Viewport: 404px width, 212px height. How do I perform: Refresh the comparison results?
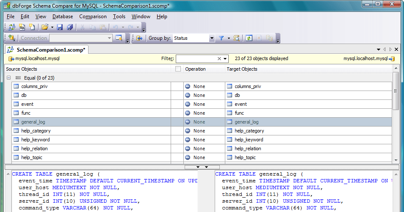(249, 38)
